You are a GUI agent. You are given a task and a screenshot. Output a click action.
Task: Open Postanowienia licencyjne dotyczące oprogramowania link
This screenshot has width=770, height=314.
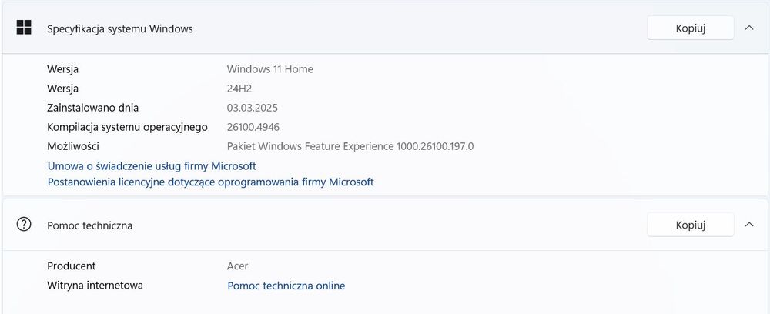[x=210, y=182]
